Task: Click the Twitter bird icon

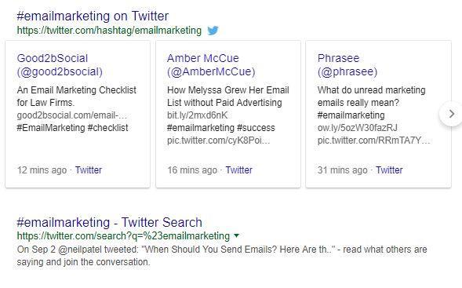Action: point(213,31)
